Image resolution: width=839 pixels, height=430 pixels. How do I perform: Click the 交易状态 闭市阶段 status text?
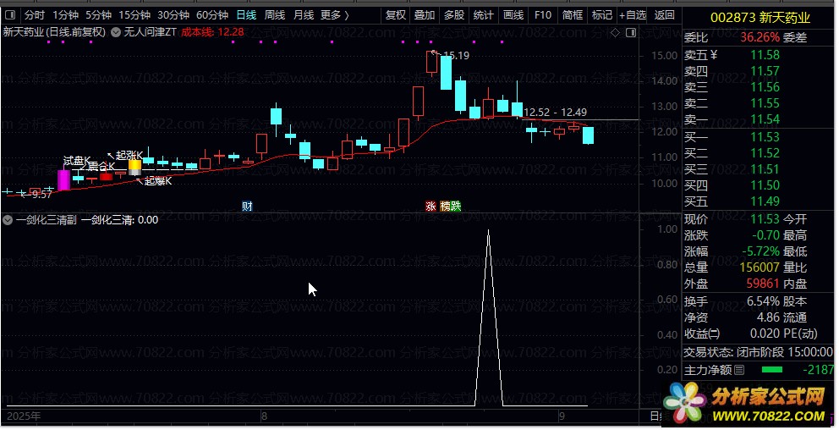point(758,352)
